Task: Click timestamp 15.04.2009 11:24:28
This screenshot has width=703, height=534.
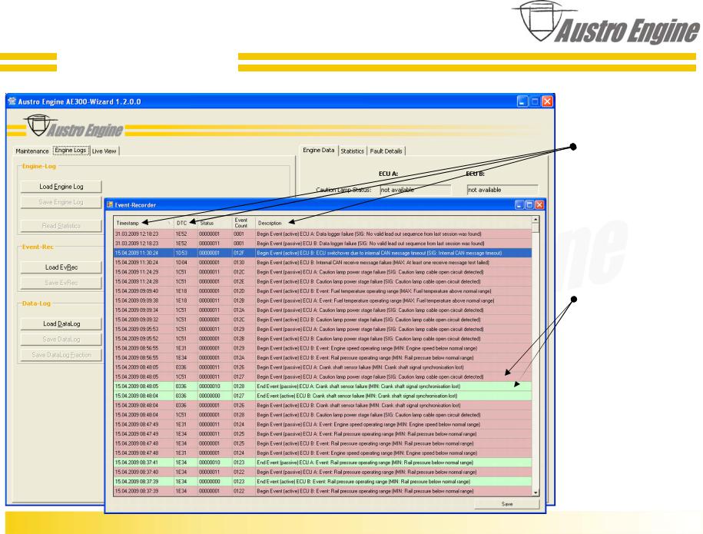Action: point(136,281)
